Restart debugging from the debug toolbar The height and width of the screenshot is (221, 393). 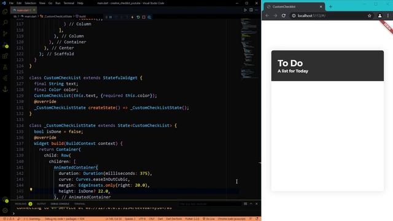point(138,17)
